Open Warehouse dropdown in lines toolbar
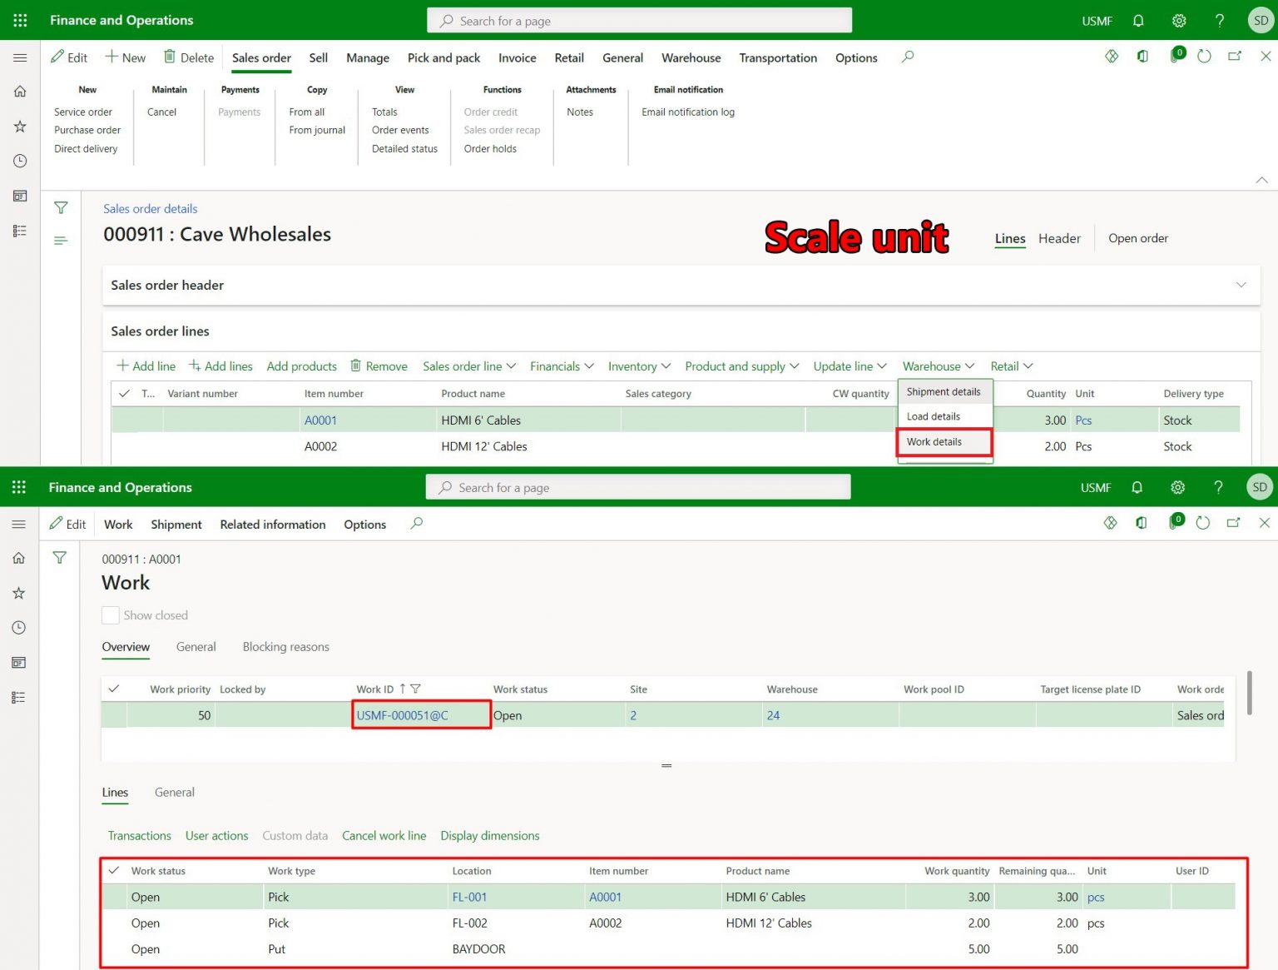 click(938, 366)
